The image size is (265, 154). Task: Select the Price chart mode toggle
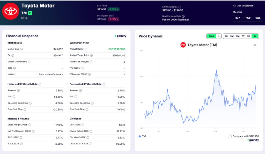click(x=211, y=36)
